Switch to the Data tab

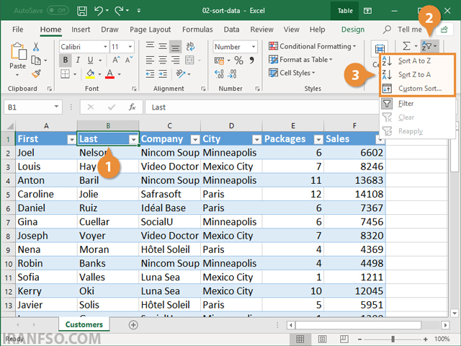[231, 30]
